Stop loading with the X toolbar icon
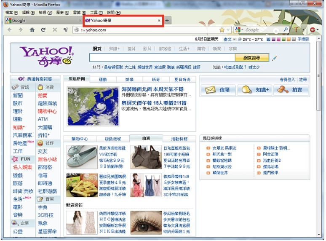Viewport: 326px width, 241px height. click(x=55, y=30)
